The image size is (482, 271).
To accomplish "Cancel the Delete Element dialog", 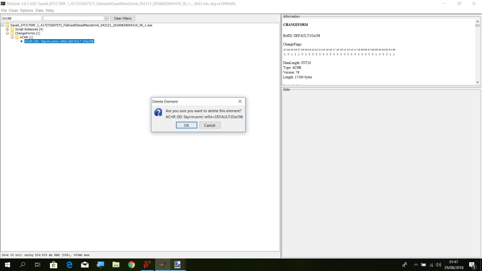I will [x=210, y=125].
